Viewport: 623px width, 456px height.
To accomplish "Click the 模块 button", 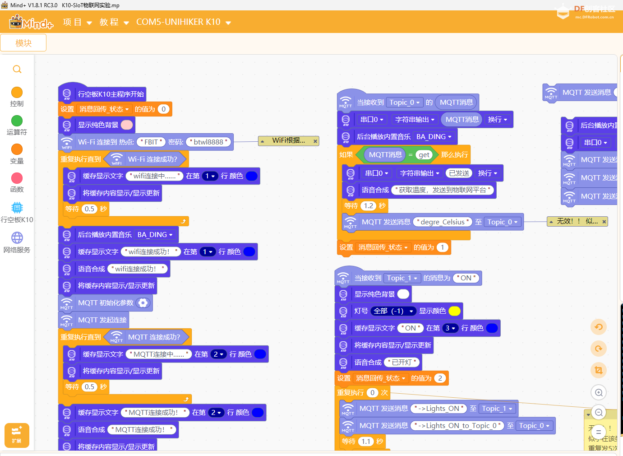I will pos(23,43).
